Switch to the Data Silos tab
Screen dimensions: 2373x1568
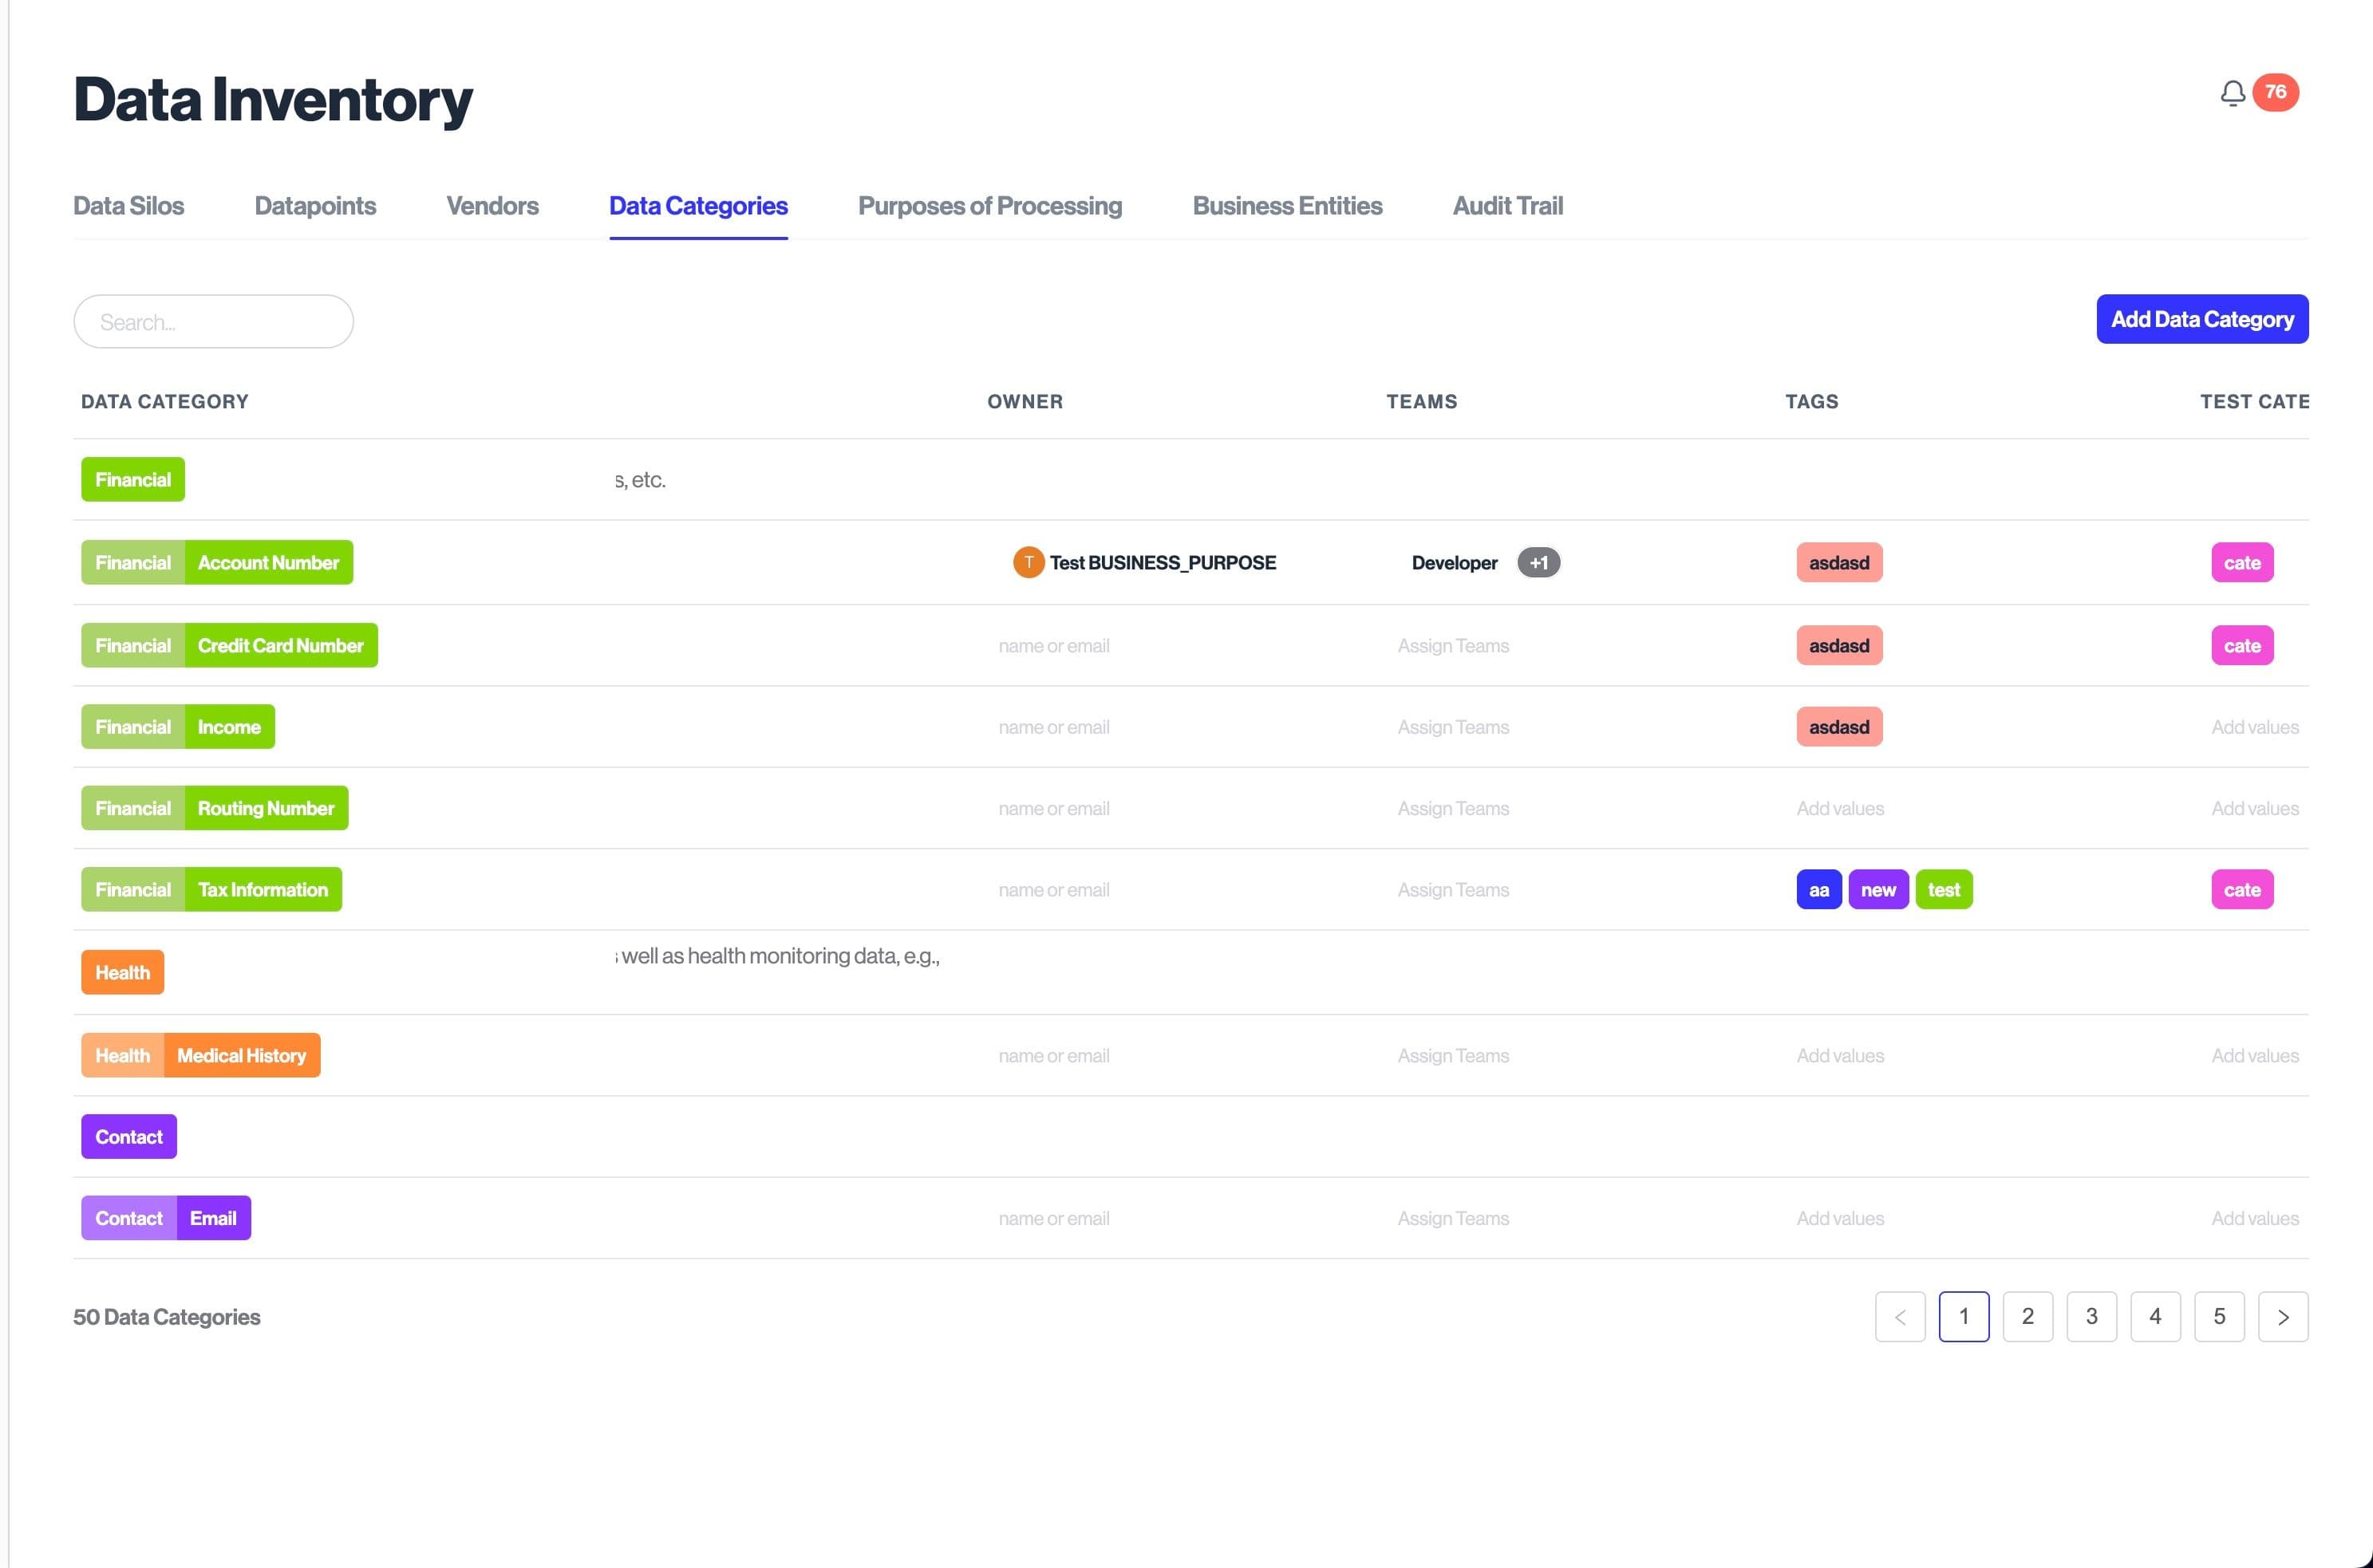tap(128, 206)
